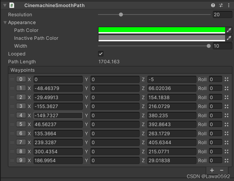
Task: Click the CinemachineSmoothPath script icon
Action: pyautogui.click(x=12, y=5)
